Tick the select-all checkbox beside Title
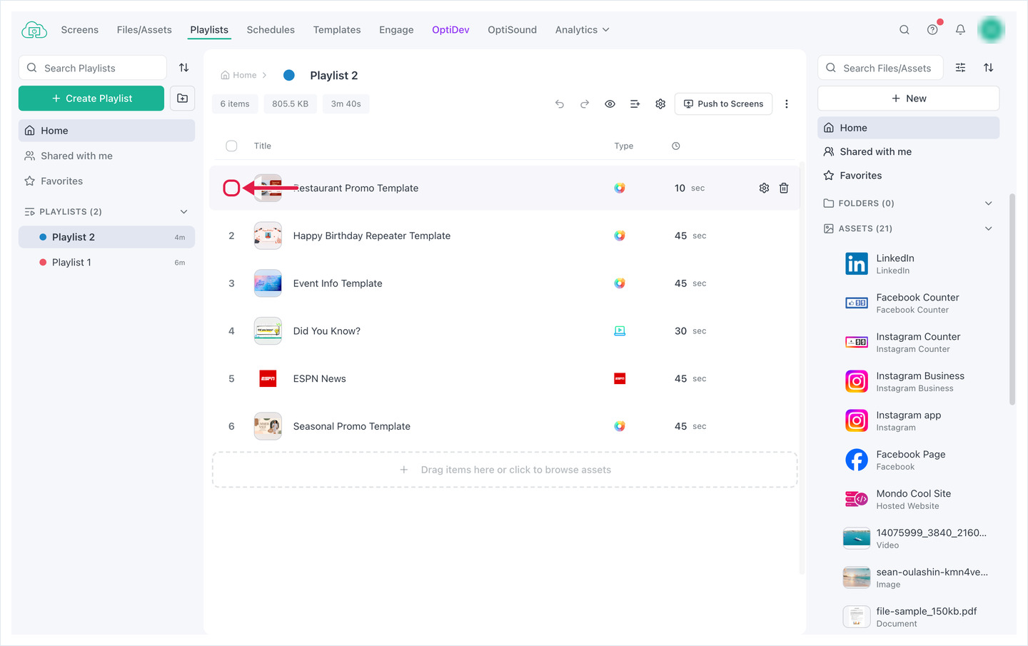 click(x=231, y=146)
